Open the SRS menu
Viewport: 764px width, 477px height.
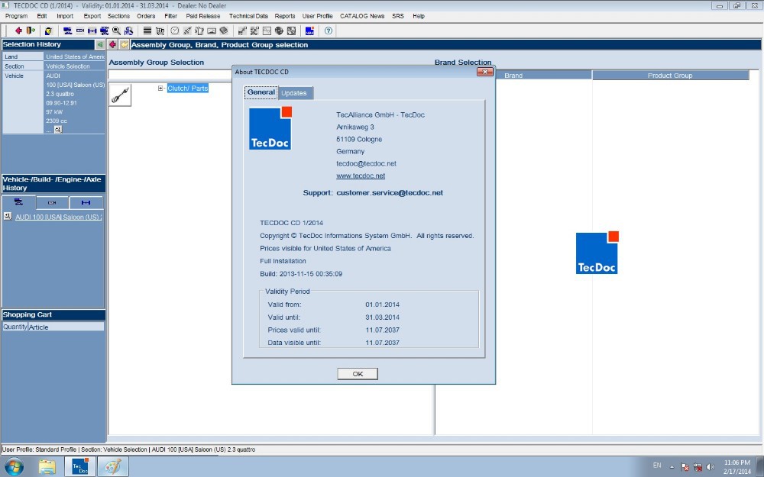(x=398, y=16)
